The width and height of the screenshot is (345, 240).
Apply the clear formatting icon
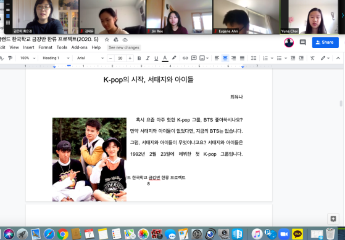[312, 58]
